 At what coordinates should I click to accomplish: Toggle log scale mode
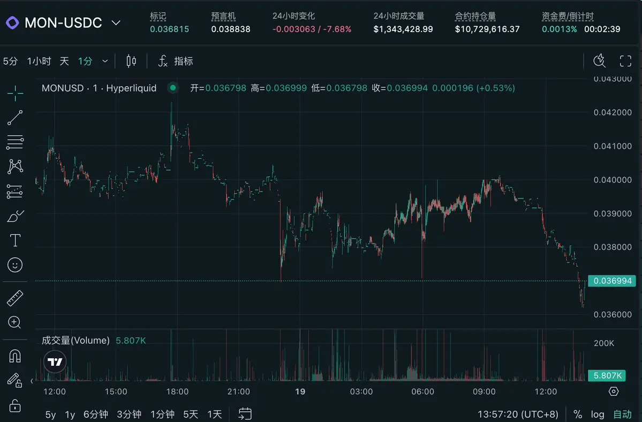(x=598, y=414)
